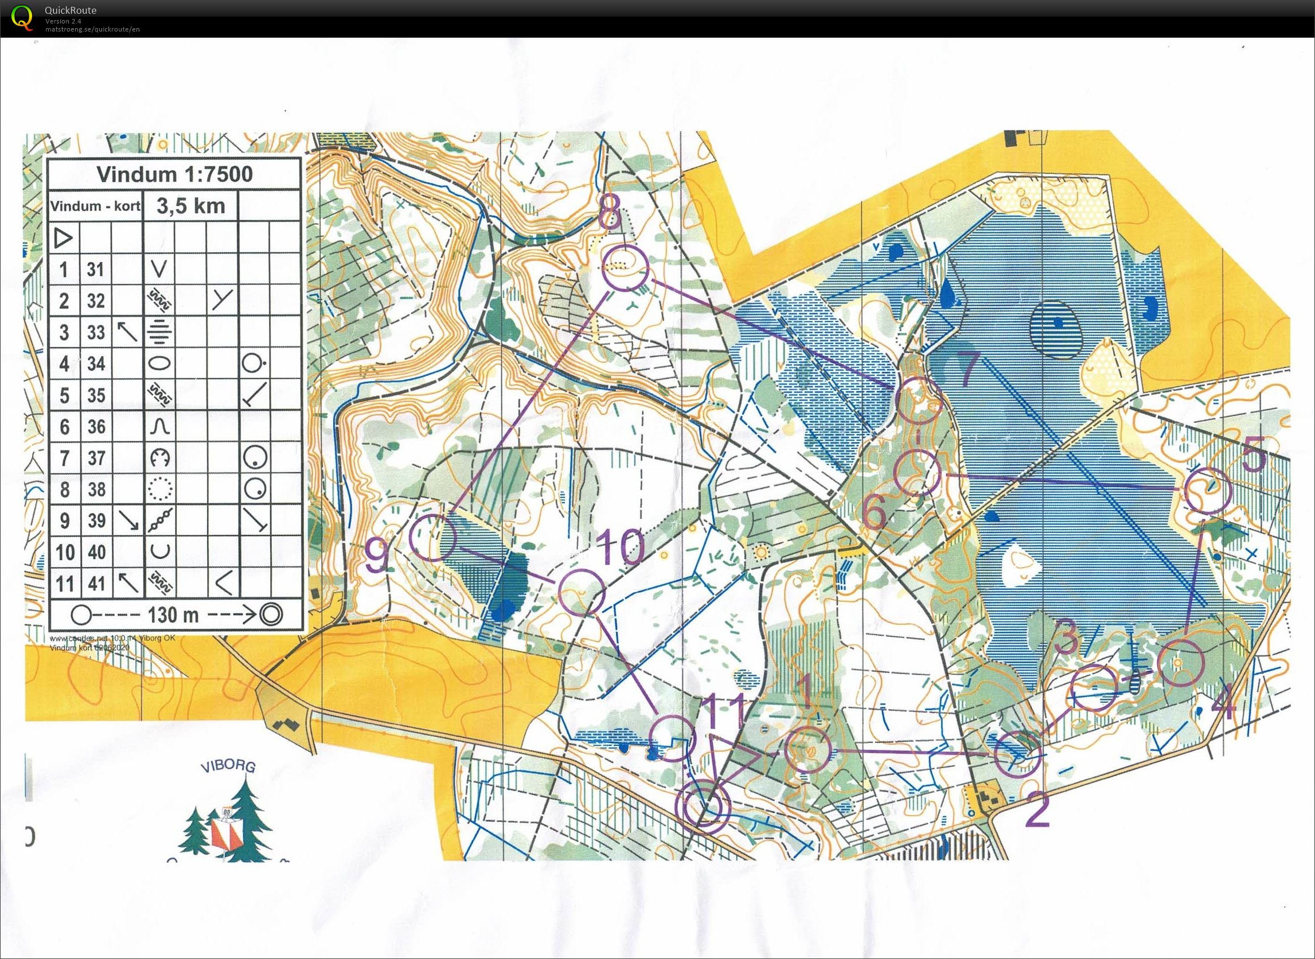This screenshot has height=959, width=1315.
Task: Click control circle 8 on the map
Action: pos(625,268)
